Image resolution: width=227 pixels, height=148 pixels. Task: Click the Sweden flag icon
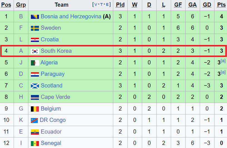(35, 28)
